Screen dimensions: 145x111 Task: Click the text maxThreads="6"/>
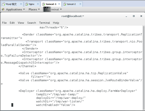[x=54, y=27]
